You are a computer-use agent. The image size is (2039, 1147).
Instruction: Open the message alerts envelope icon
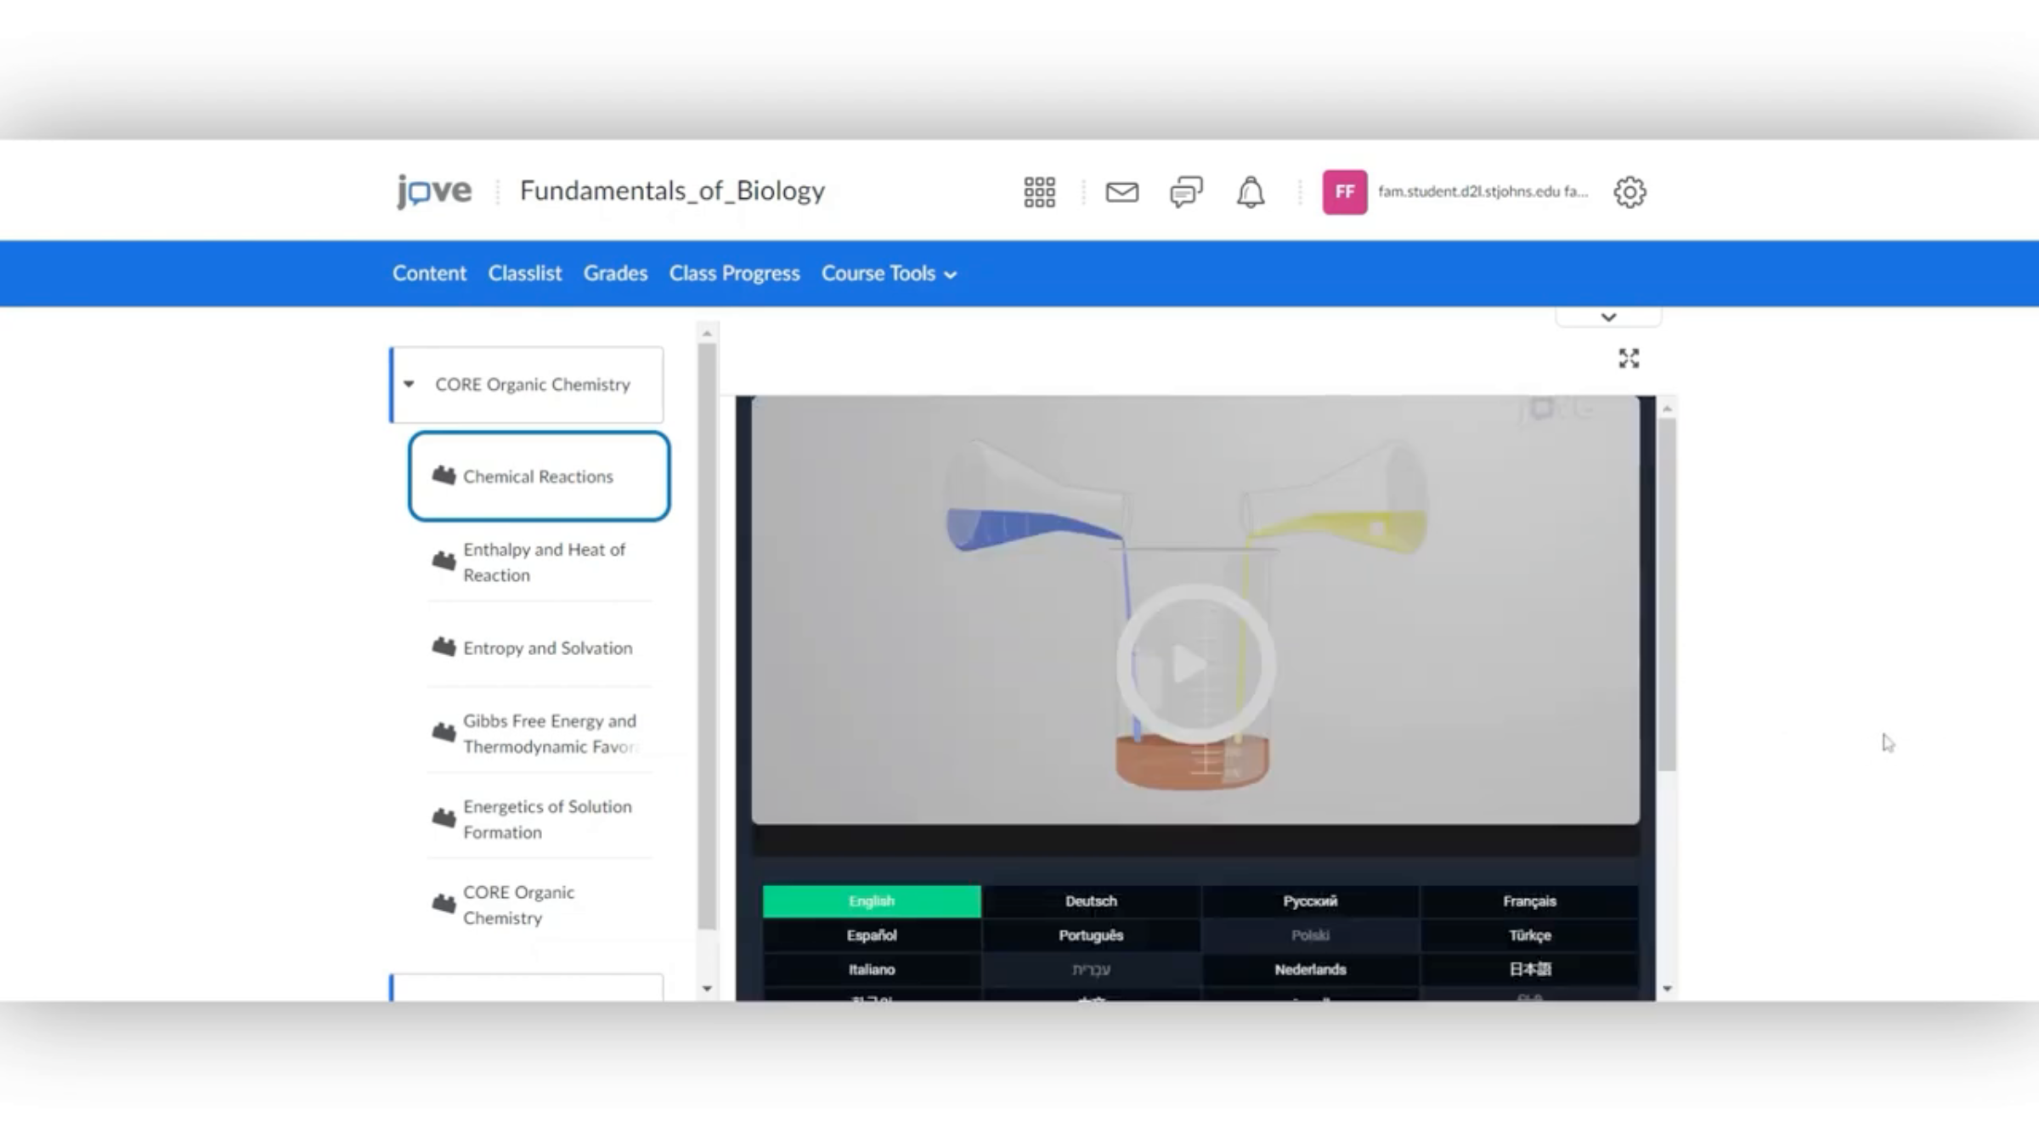pos(1121,192)
